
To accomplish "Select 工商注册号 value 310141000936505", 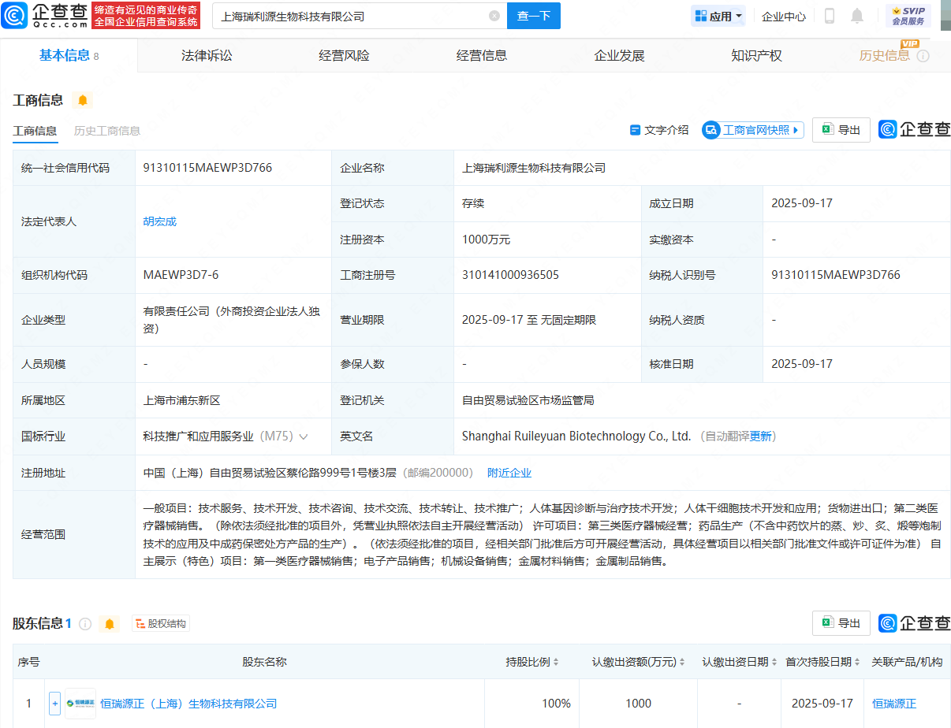I will (x=511, y=275).
